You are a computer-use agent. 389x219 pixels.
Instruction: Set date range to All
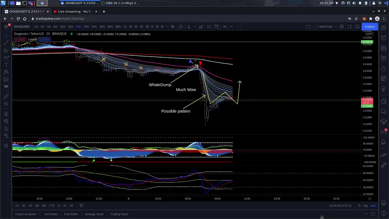pyautogui.click(x=71, y=206)
